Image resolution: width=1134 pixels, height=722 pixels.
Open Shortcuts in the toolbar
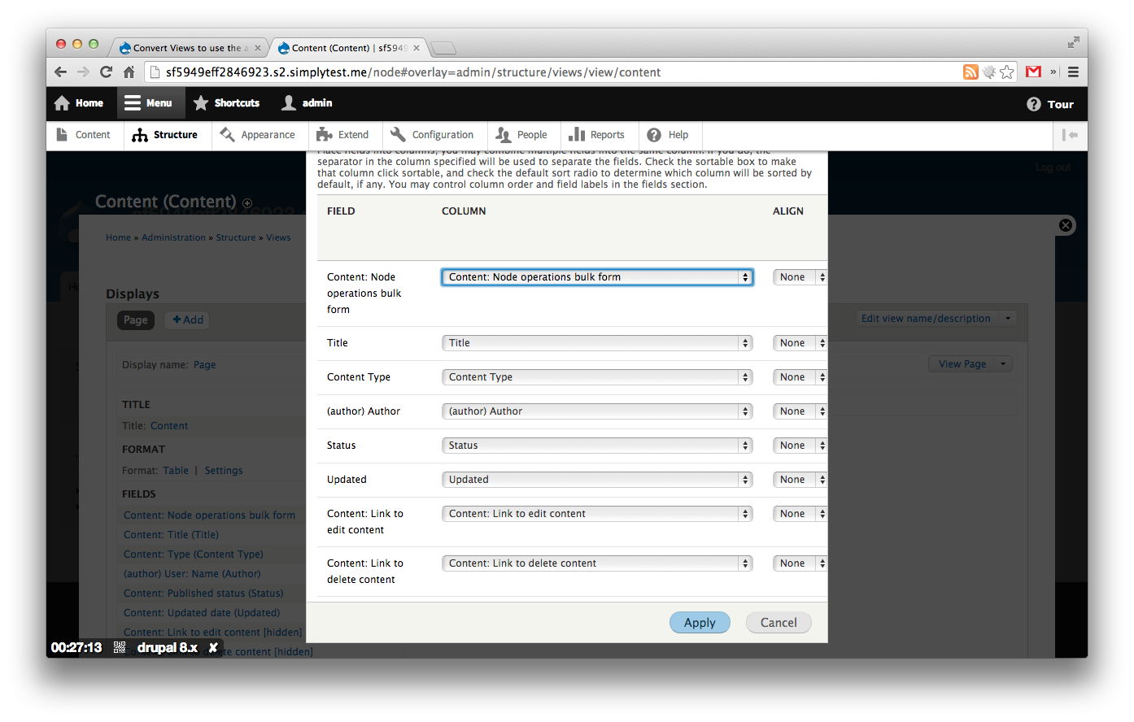pyautogui.click(x=226, y=103)
